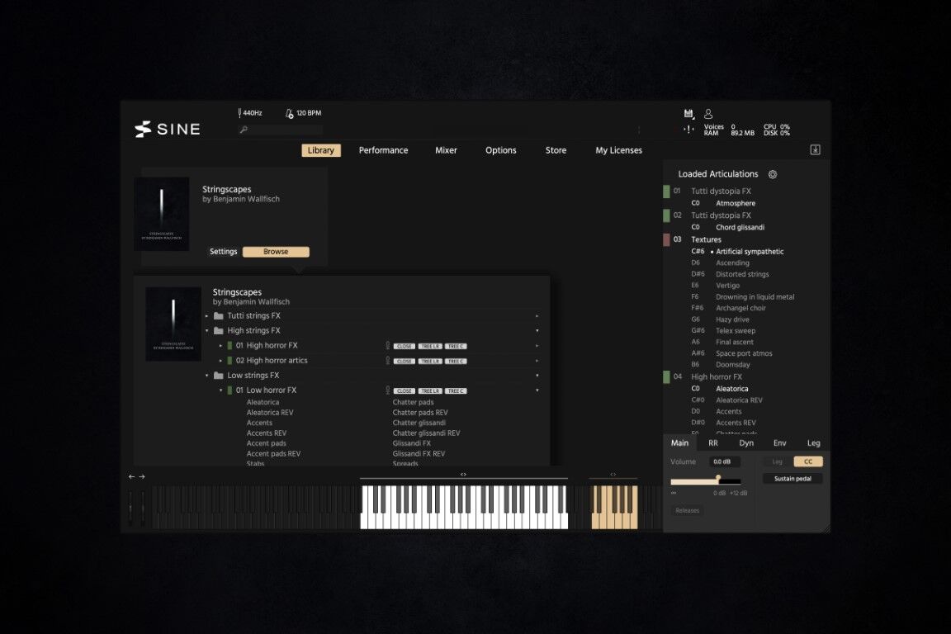Click green marker beside 02 High horror artics
The width and height of the screenshot is (951, 634).
(x=229, y=361)
